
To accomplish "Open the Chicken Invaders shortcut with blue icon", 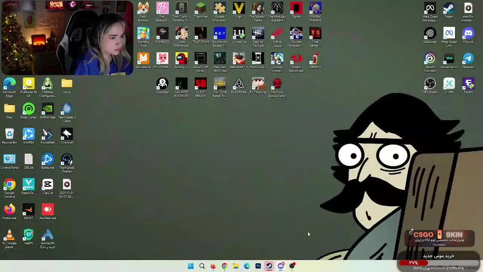I will [277, 62].
